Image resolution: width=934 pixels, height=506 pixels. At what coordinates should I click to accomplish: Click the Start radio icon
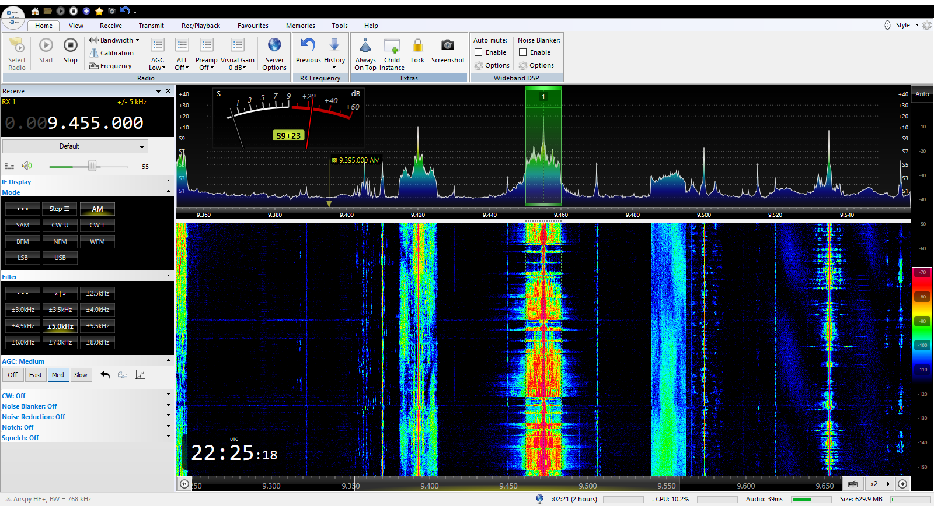[46, 45]
